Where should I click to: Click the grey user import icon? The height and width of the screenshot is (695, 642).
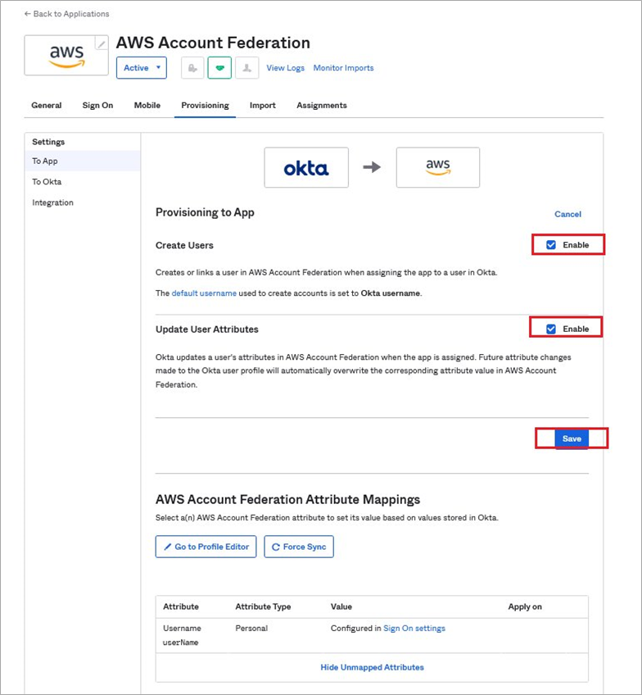[247, 68]
